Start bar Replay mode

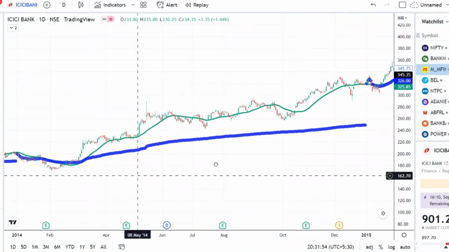(x=197, y=5)
